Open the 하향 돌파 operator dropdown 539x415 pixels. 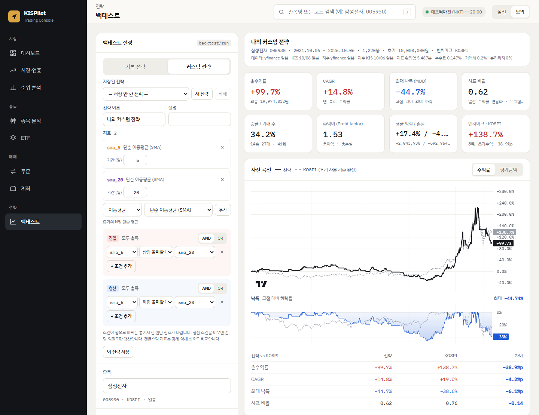click(x=156, y=302)
